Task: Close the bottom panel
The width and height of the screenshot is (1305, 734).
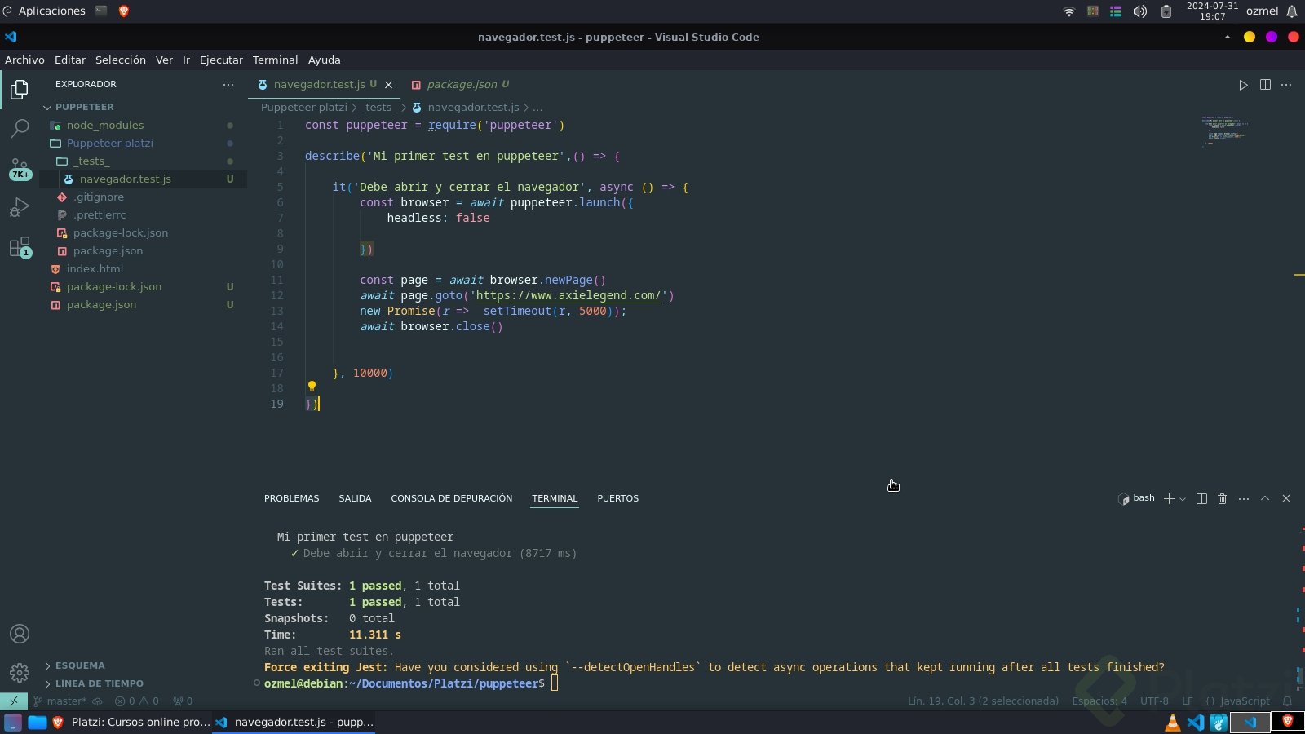Action: click(1286, 498)
